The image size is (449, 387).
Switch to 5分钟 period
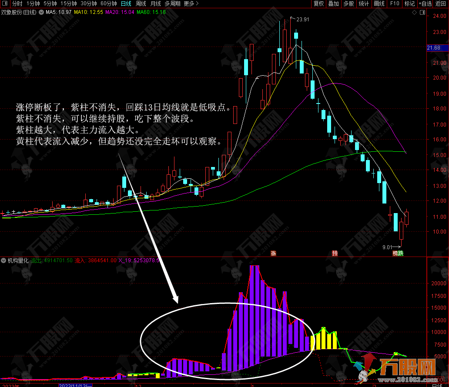(x=50, y=3)
